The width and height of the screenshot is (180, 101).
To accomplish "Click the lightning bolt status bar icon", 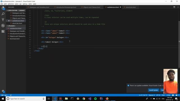I will [x=11, y=95].
